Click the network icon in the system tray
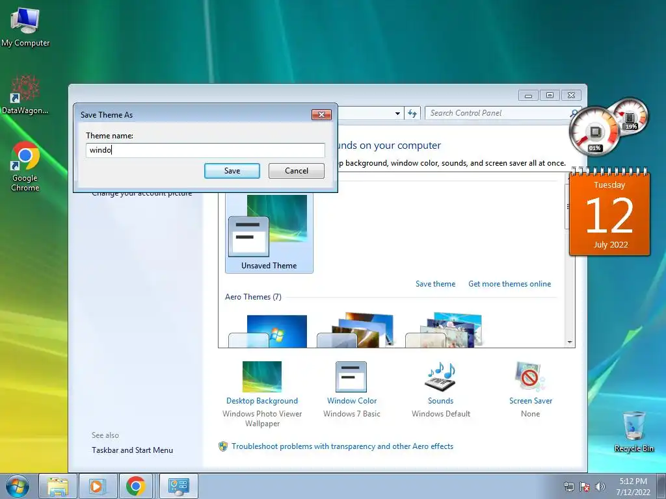666x499 pixels. click(568, 487)
